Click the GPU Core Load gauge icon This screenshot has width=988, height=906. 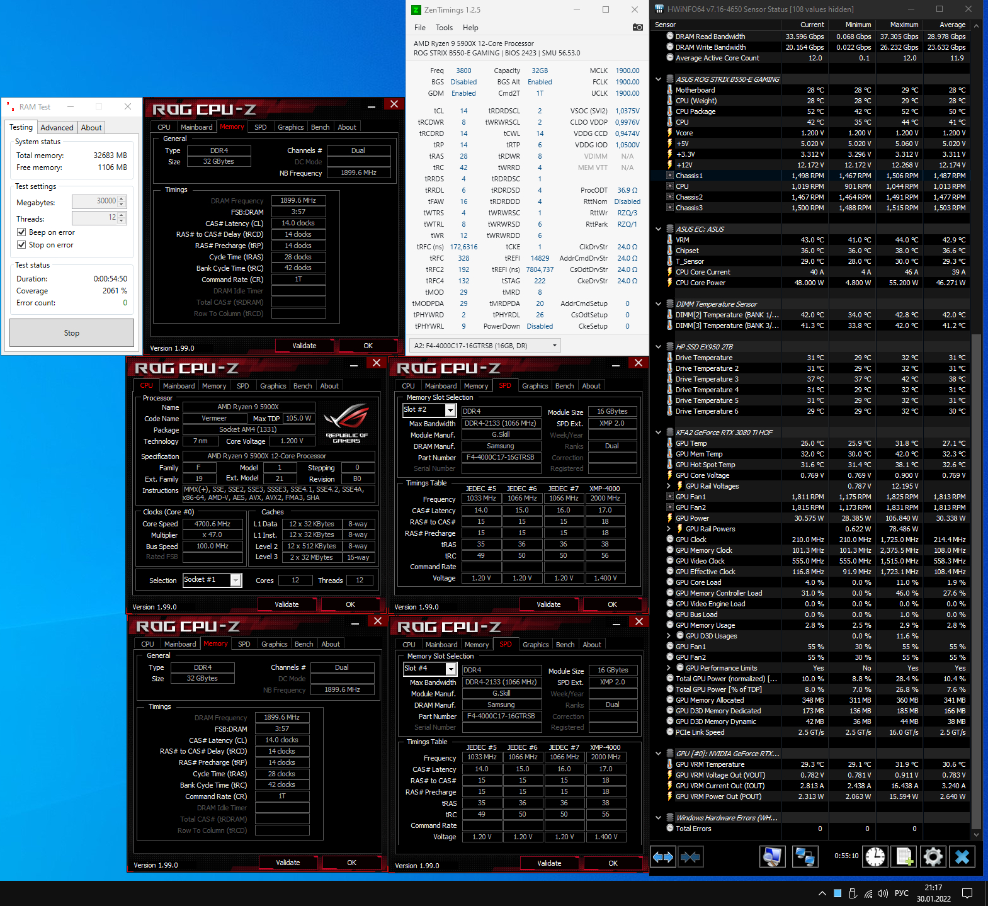pos(670,582)
